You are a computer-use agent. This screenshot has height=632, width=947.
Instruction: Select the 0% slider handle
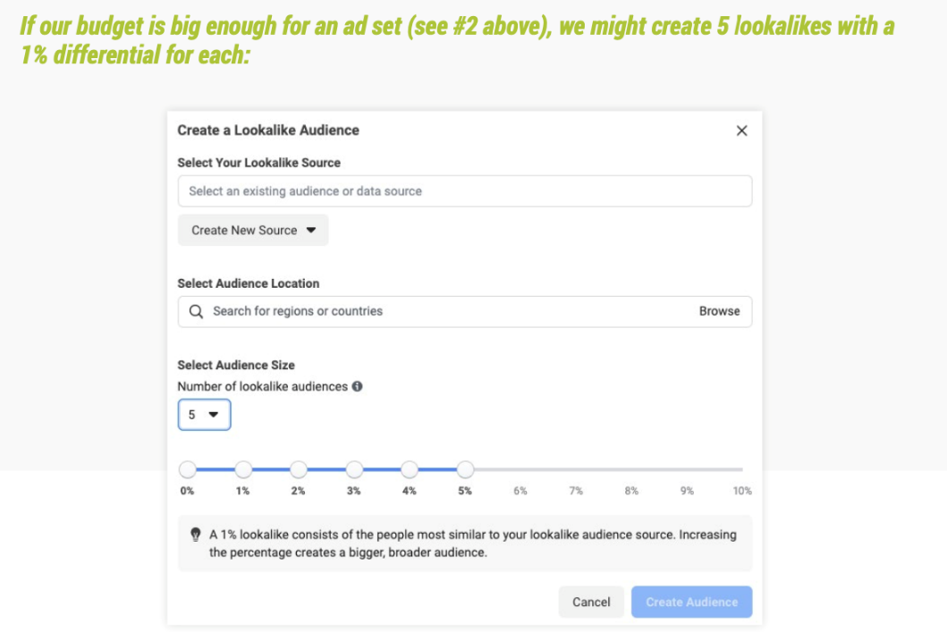(188, 469)
